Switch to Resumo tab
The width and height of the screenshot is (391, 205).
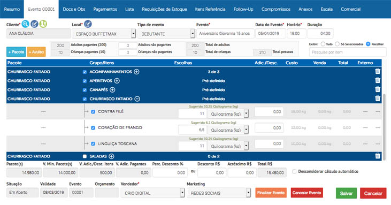[x=12, y=9]
